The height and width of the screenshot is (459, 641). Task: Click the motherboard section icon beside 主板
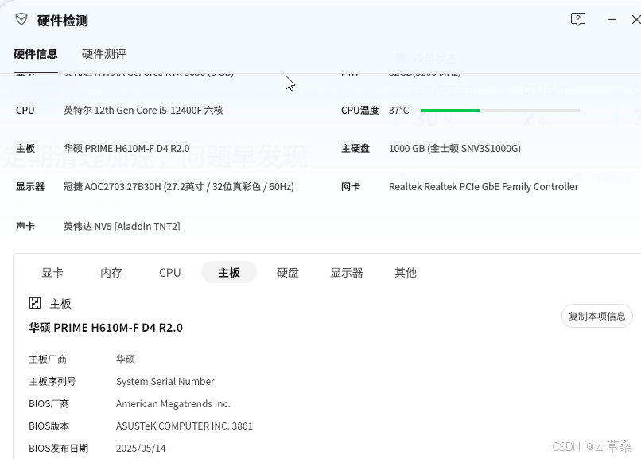point(35,303)
